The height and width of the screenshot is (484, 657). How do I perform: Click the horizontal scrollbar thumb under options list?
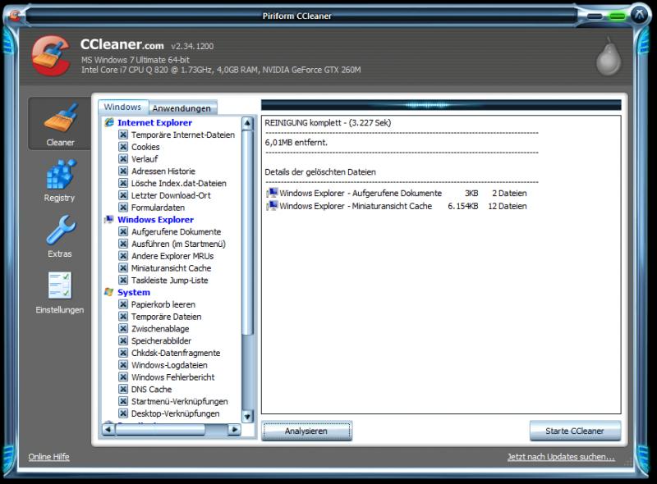(x=160, y=429)
